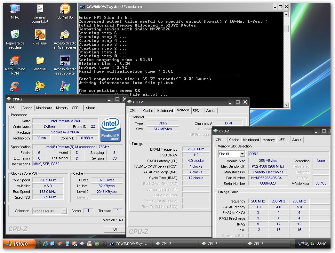
Task: Click the DRAM Frequency value 266.0 MHz
Action: coord(196,149)
